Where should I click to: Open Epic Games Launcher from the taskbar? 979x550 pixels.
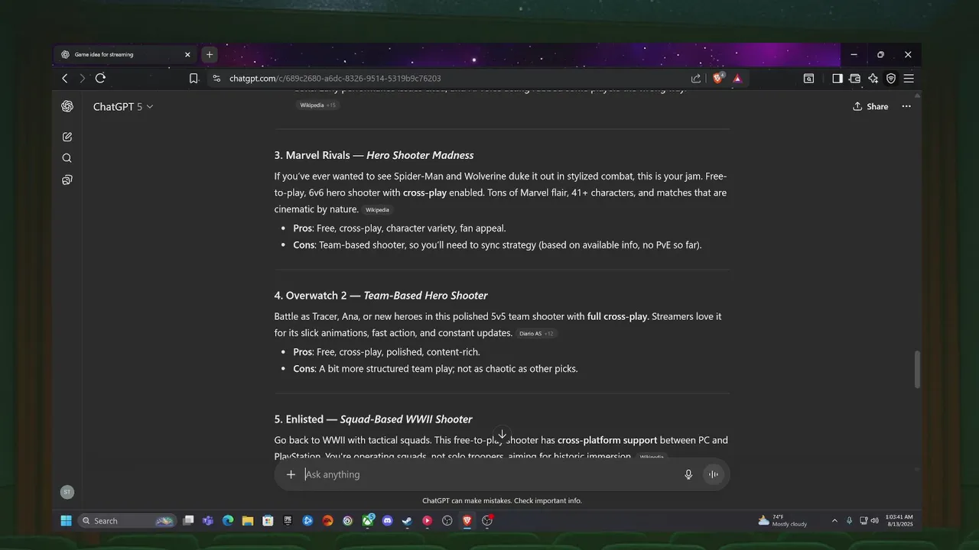[x=288, y=521]
